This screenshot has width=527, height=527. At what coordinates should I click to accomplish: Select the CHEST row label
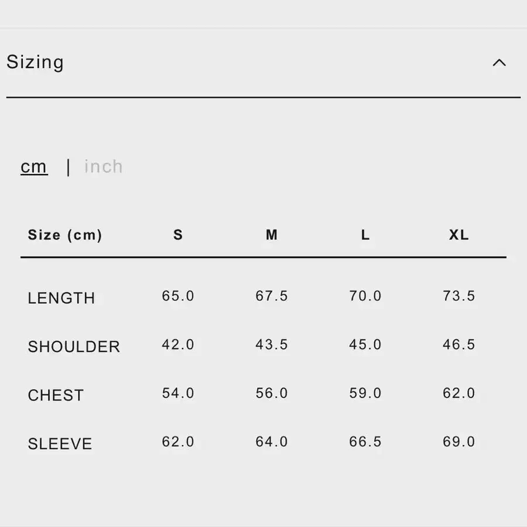pyautogui.click(x=56, y=395)
